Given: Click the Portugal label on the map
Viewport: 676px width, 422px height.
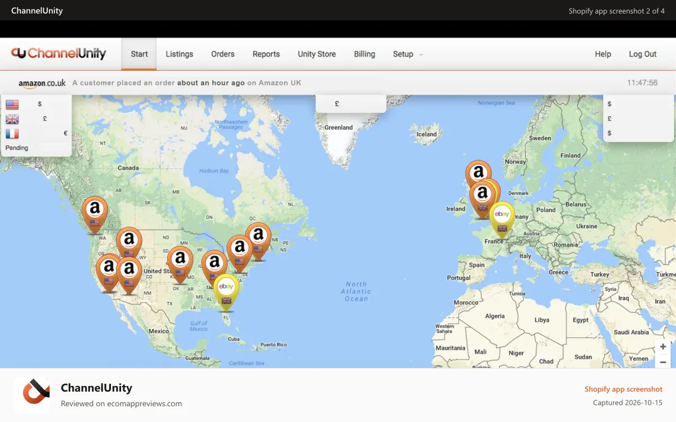Looking at the screenshot, I should (x=459, y=278).
